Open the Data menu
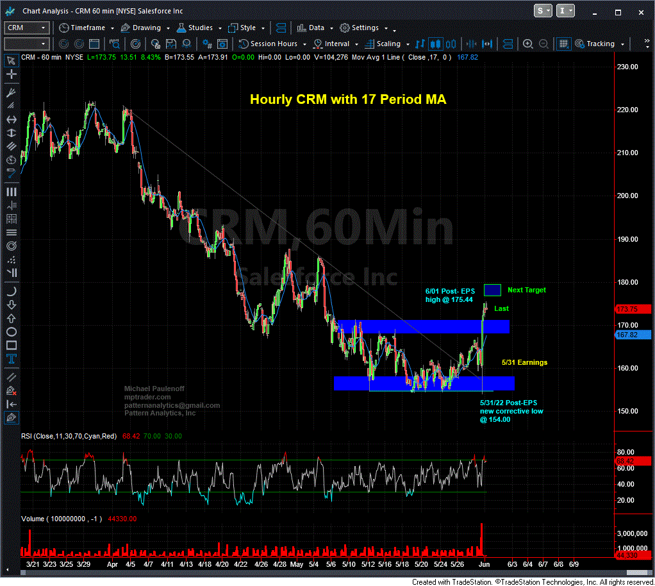This screenshot has height=586, width=655. click(315, 28)
